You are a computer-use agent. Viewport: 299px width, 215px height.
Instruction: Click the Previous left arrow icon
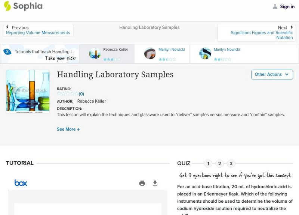pyautogui.click(x=7, y=27)
